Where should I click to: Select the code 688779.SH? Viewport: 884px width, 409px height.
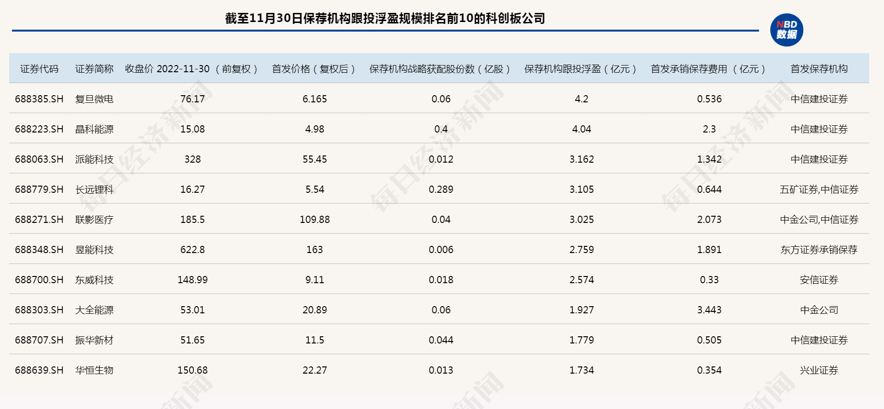(39, 189)
